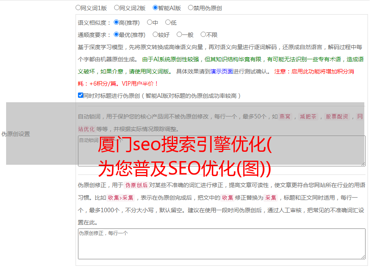The width and height of the screenshot is (370, 267).
Task: Set 通顺度要求 to 较好
Action: tap(155, 34)
